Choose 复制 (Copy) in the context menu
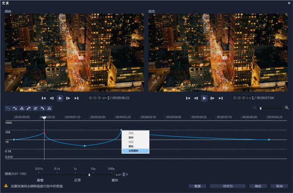Image resolution: width=293 pixels, height=193 pixels. tap(135, 138)
